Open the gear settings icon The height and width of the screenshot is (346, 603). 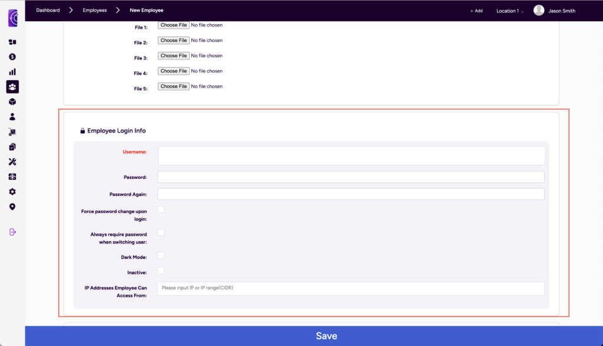pyautogui.click(x=12, y=192)
